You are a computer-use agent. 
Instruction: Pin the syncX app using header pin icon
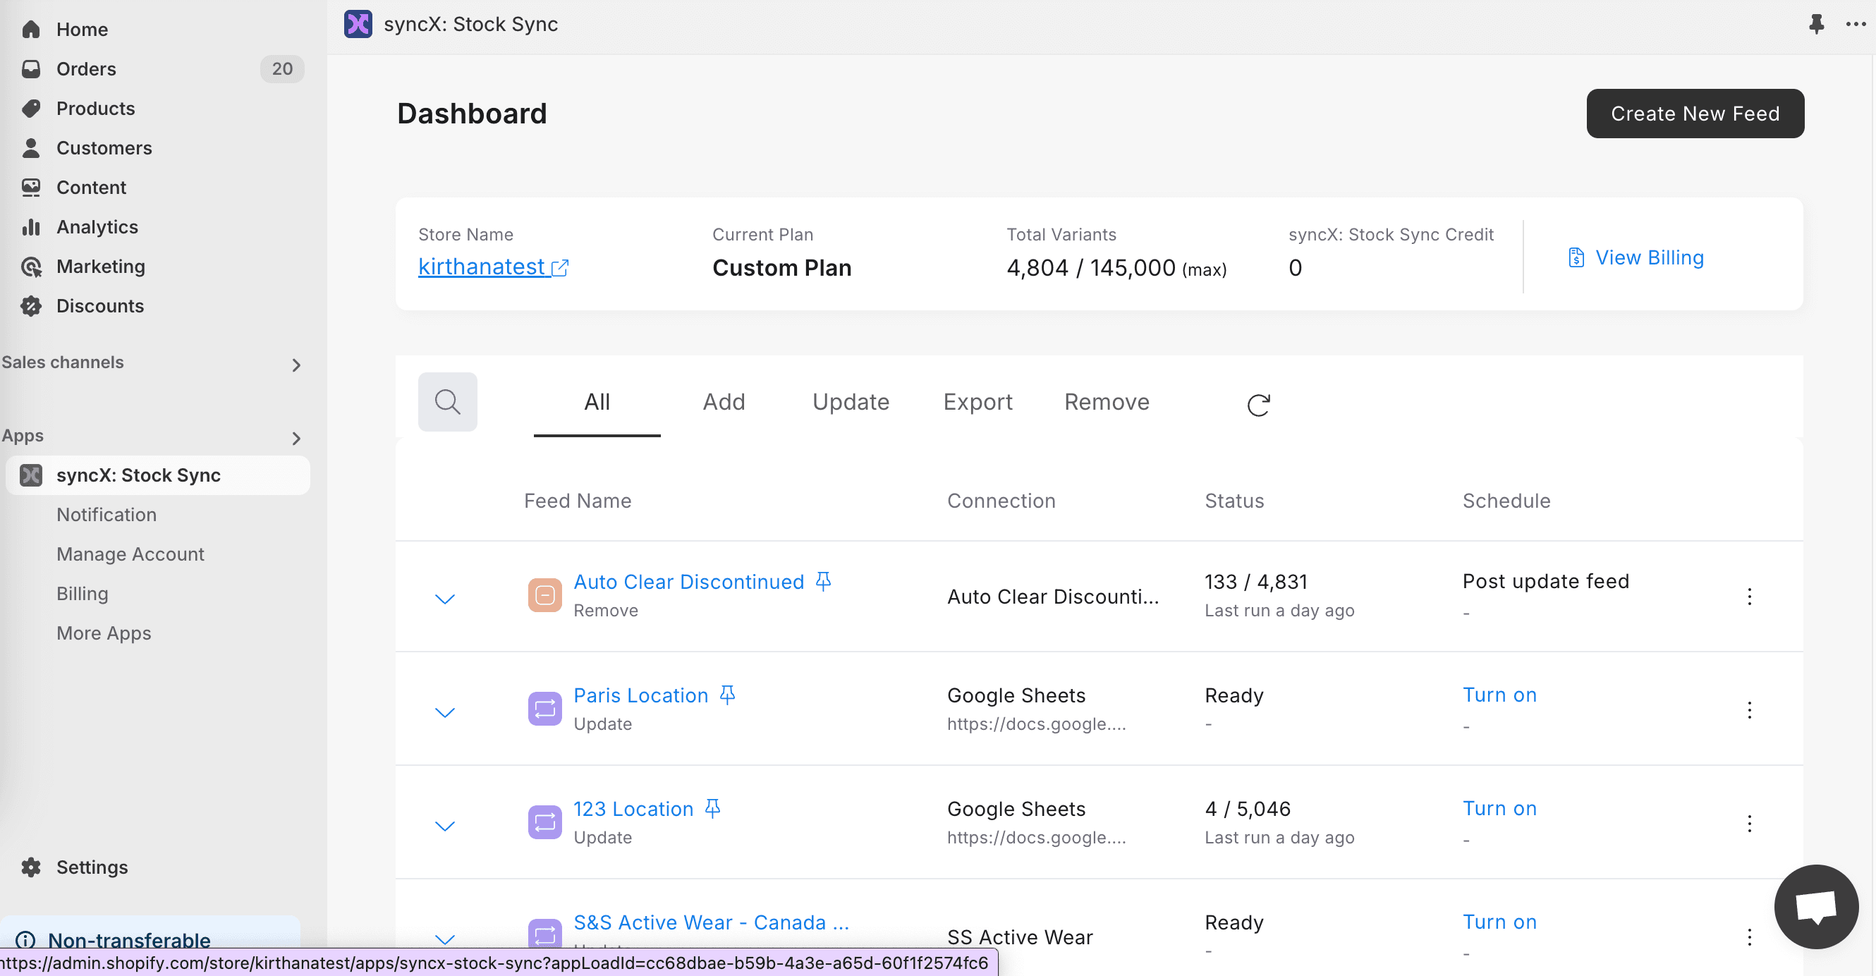click(x=1816, y=24)
